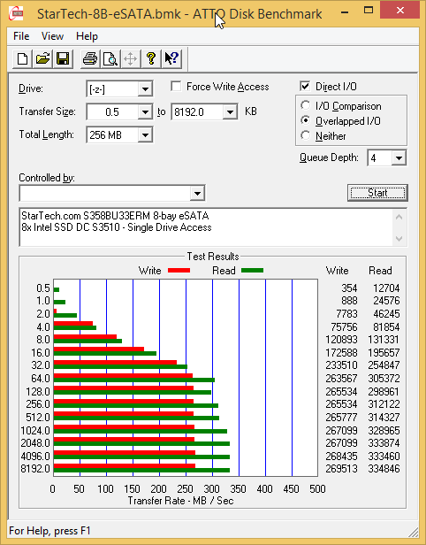Enable Force Write Access checkbox
This screenshot has height=545, width=426.
(x=176, y=86)
